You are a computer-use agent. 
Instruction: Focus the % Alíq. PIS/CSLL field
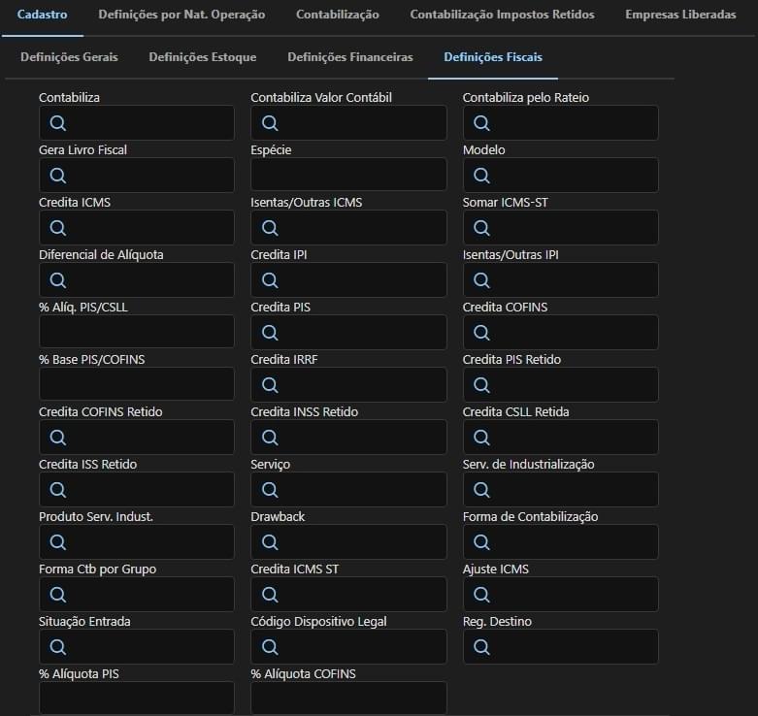137,332
